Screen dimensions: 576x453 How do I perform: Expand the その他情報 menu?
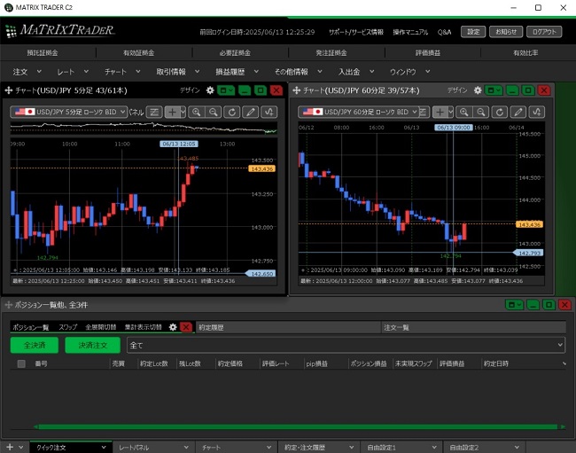coord(299,72)
